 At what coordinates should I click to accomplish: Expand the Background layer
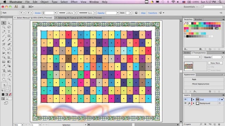coord(194,103)
